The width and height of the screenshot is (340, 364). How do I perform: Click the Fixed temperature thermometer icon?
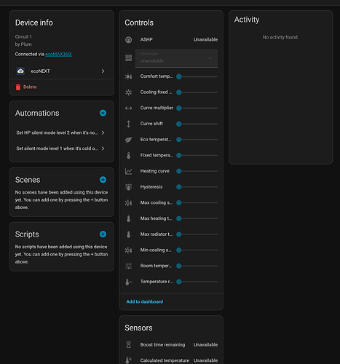coord(128,155)
